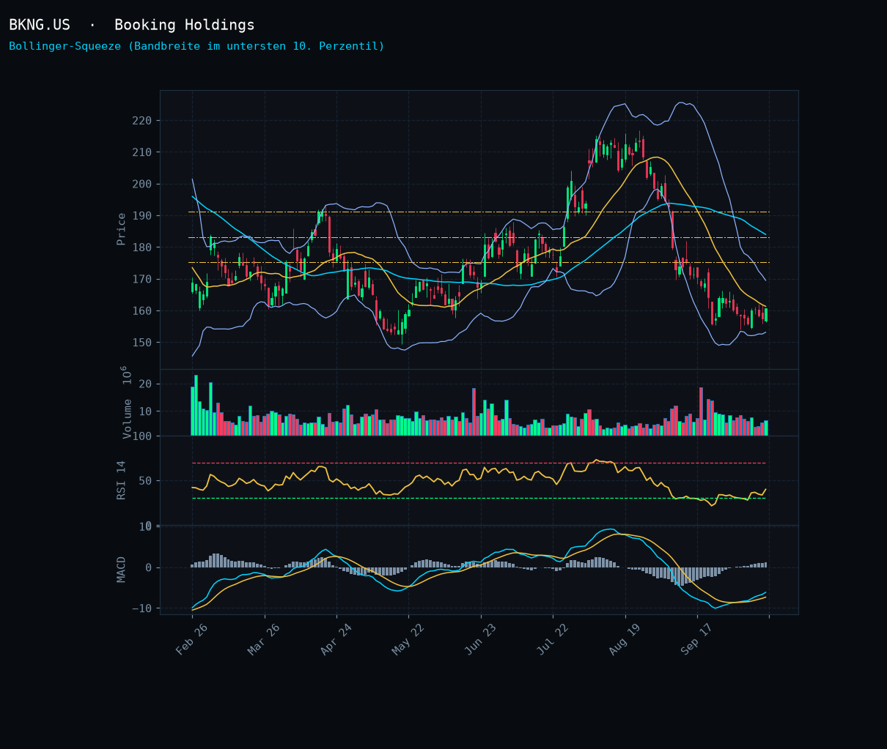The image size is (887, 749).
Task: Click the "Aug 19" date label
Action: pyautogui.click(x=625, y=639)
